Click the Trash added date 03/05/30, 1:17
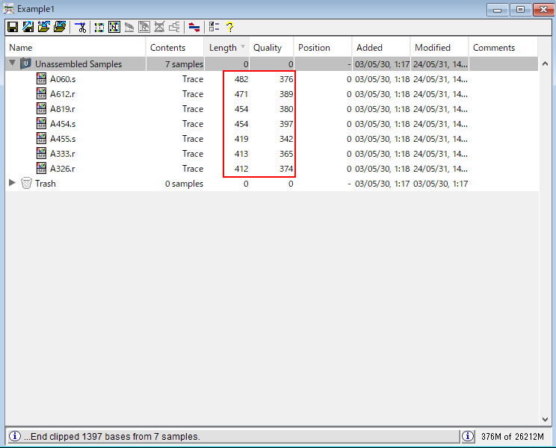This screenshot has height=448, width=556. point(383,184)
